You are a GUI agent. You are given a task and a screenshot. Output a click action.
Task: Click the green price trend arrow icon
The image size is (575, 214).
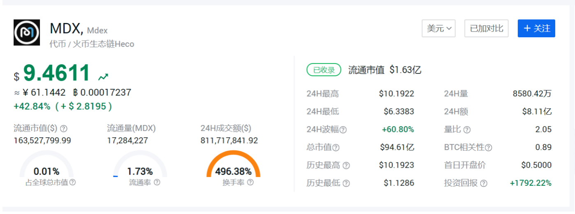point(103,77)
